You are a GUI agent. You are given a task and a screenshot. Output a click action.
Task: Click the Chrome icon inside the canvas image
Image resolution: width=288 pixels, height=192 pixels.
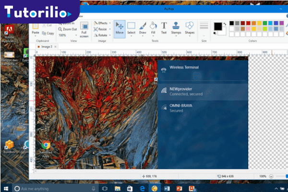46,145
